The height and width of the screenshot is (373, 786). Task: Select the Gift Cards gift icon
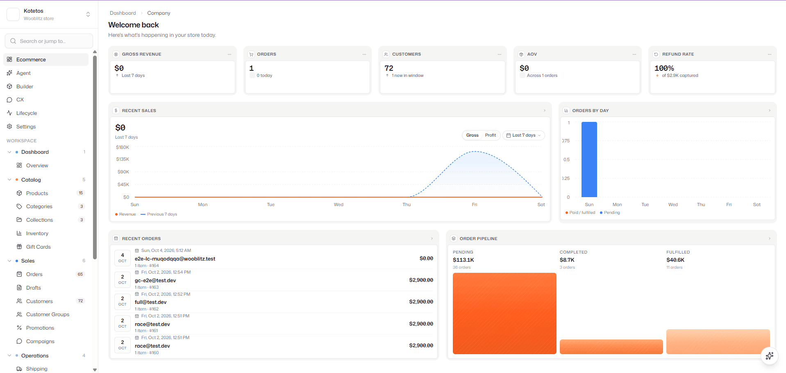[19, 247]
